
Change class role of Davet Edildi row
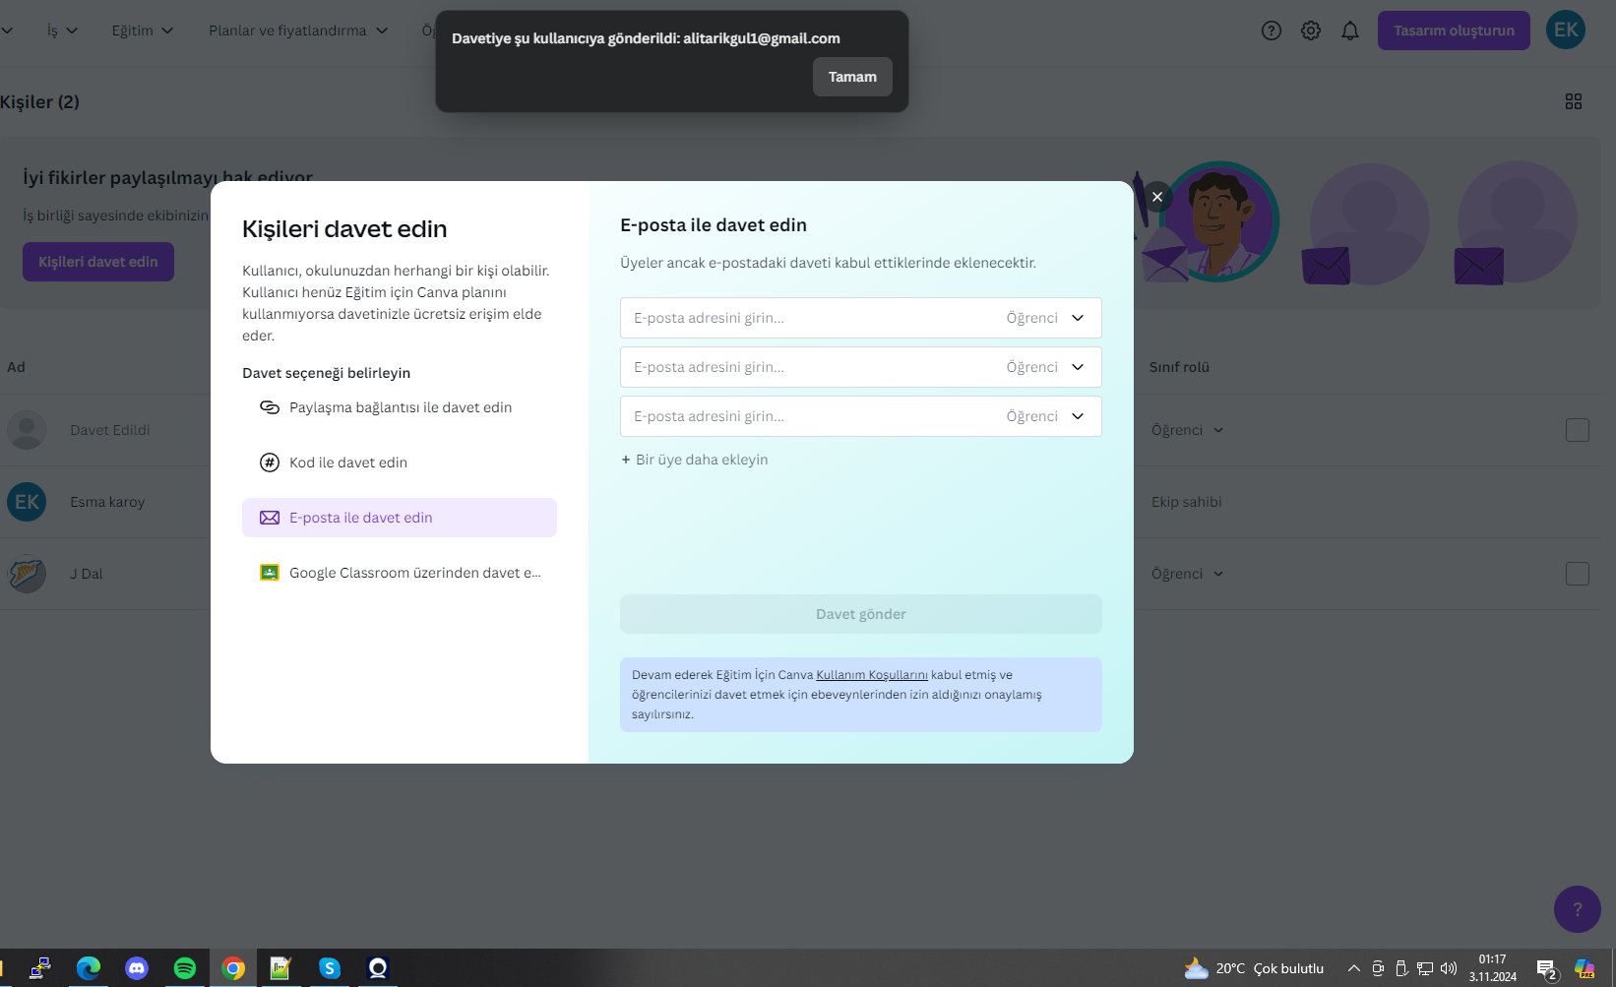[x=1188, y=430]
